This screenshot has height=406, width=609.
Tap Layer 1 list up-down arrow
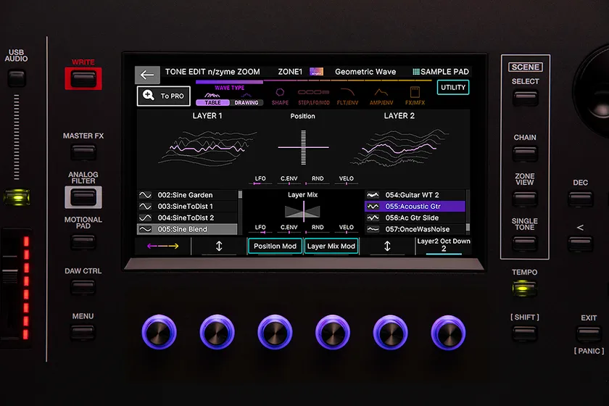[219, 246]
